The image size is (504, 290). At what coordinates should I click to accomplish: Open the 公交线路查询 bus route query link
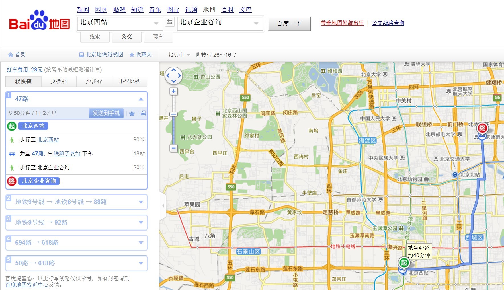click(x=388, y=23)
